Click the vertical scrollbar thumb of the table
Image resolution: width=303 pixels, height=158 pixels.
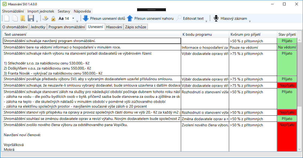point(299,75)
